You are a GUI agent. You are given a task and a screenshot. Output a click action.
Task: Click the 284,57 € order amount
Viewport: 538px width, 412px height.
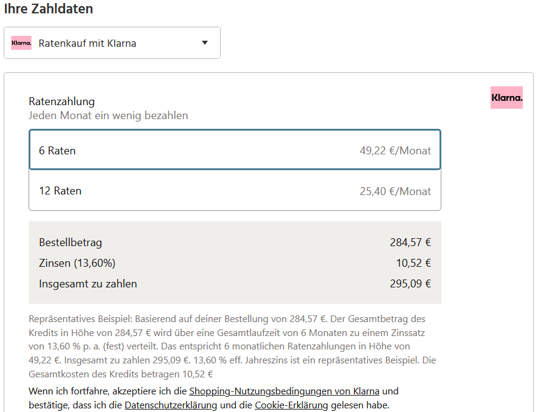pos(410,242)
